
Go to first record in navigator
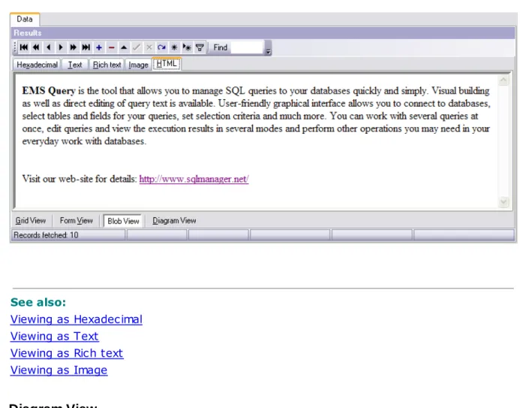24,47
